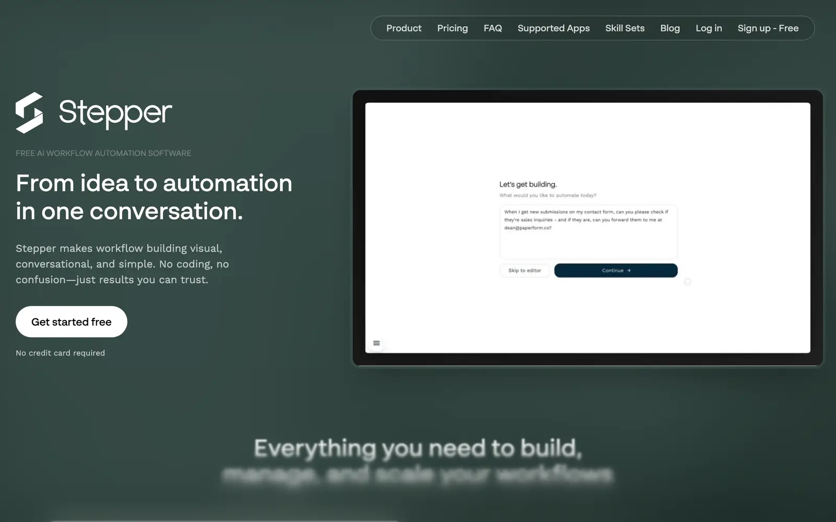
Task: Visit the Blog link
Action: tap(670, 28)
